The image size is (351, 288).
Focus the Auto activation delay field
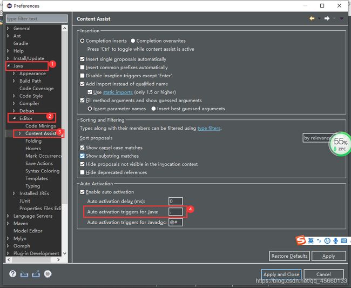(175, 201)
